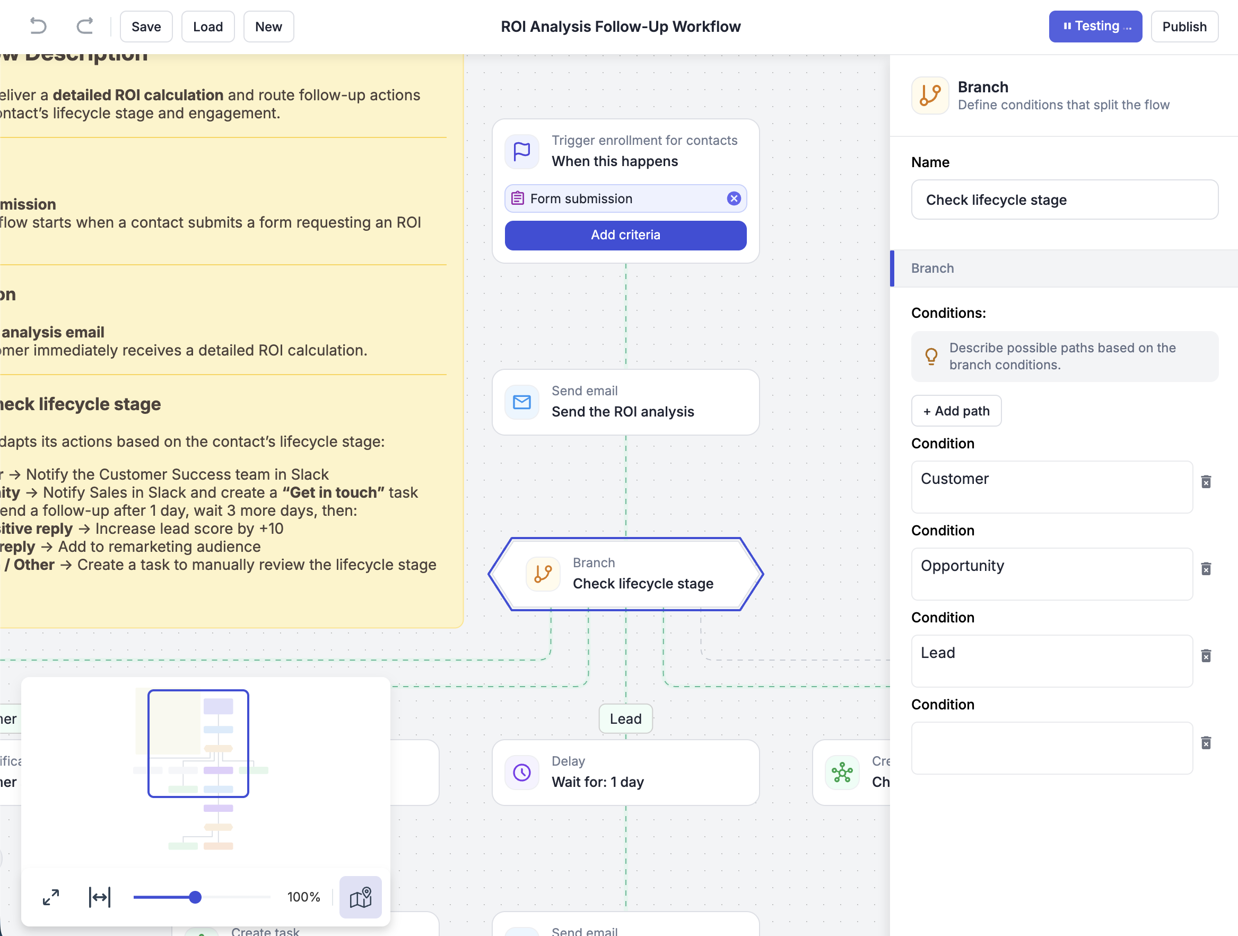This screenshot has width=1238, height=936.
Task: Toggle the minimap map icon
Action: coord(361,897)
